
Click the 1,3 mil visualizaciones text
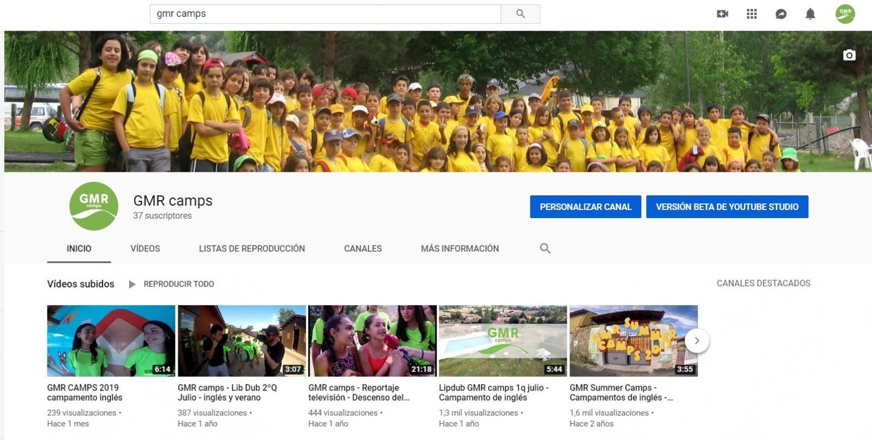[479, 413]
